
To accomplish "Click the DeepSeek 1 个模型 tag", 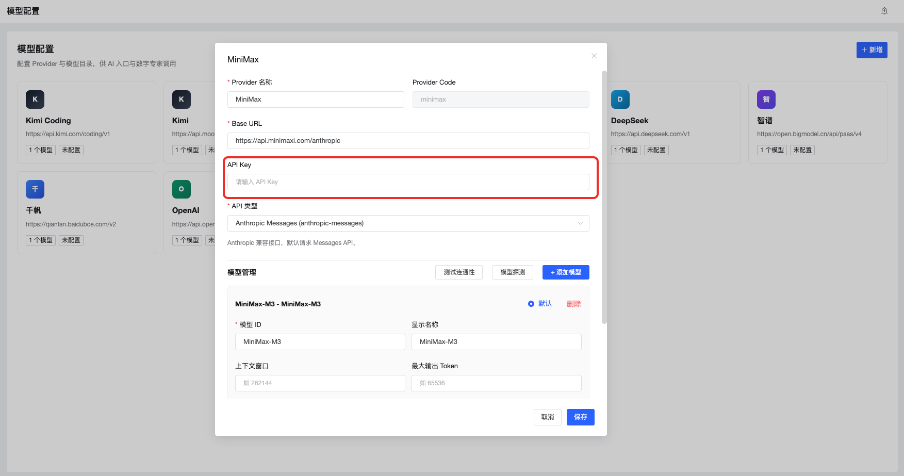I will tap(626, 150).
